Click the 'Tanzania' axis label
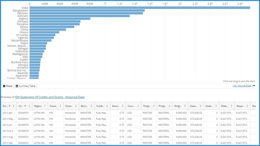The height and width of the screenshot is (146, 260). [x=22, y=24]
